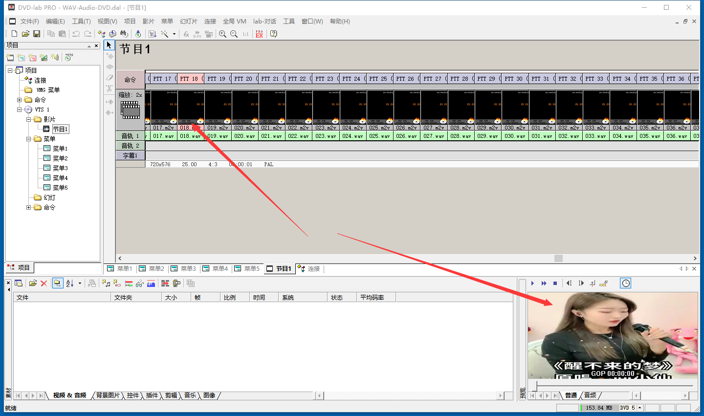Select 幻灯 folder in project tree
The height and width of the screenshot is (416, 704).
(49, 197)
